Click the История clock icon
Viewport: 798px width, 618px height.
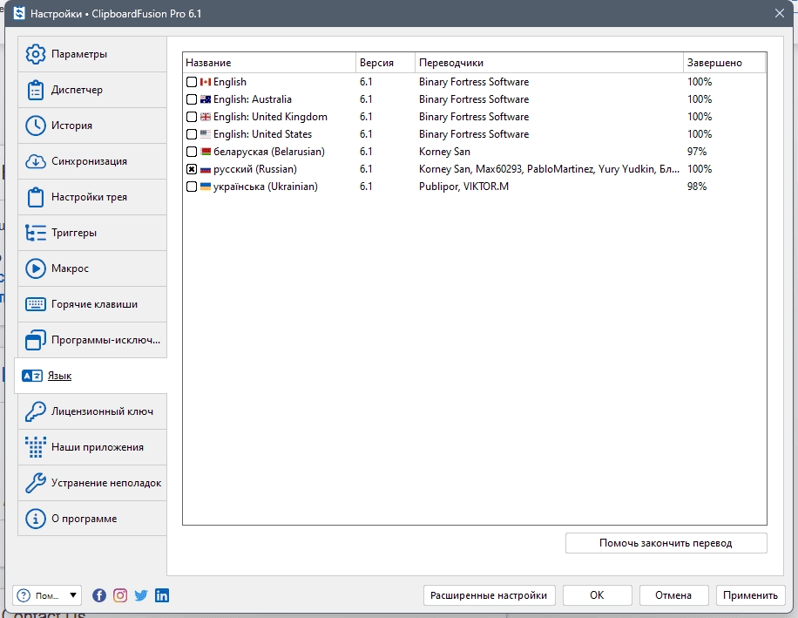(x=35, y=126)
